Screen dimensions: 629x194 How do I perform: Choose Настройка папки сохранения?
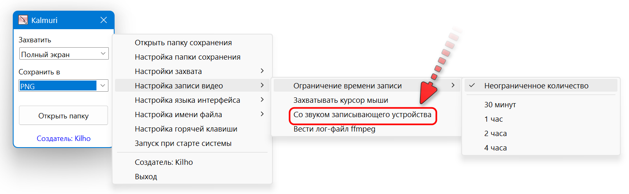(188, 57)
